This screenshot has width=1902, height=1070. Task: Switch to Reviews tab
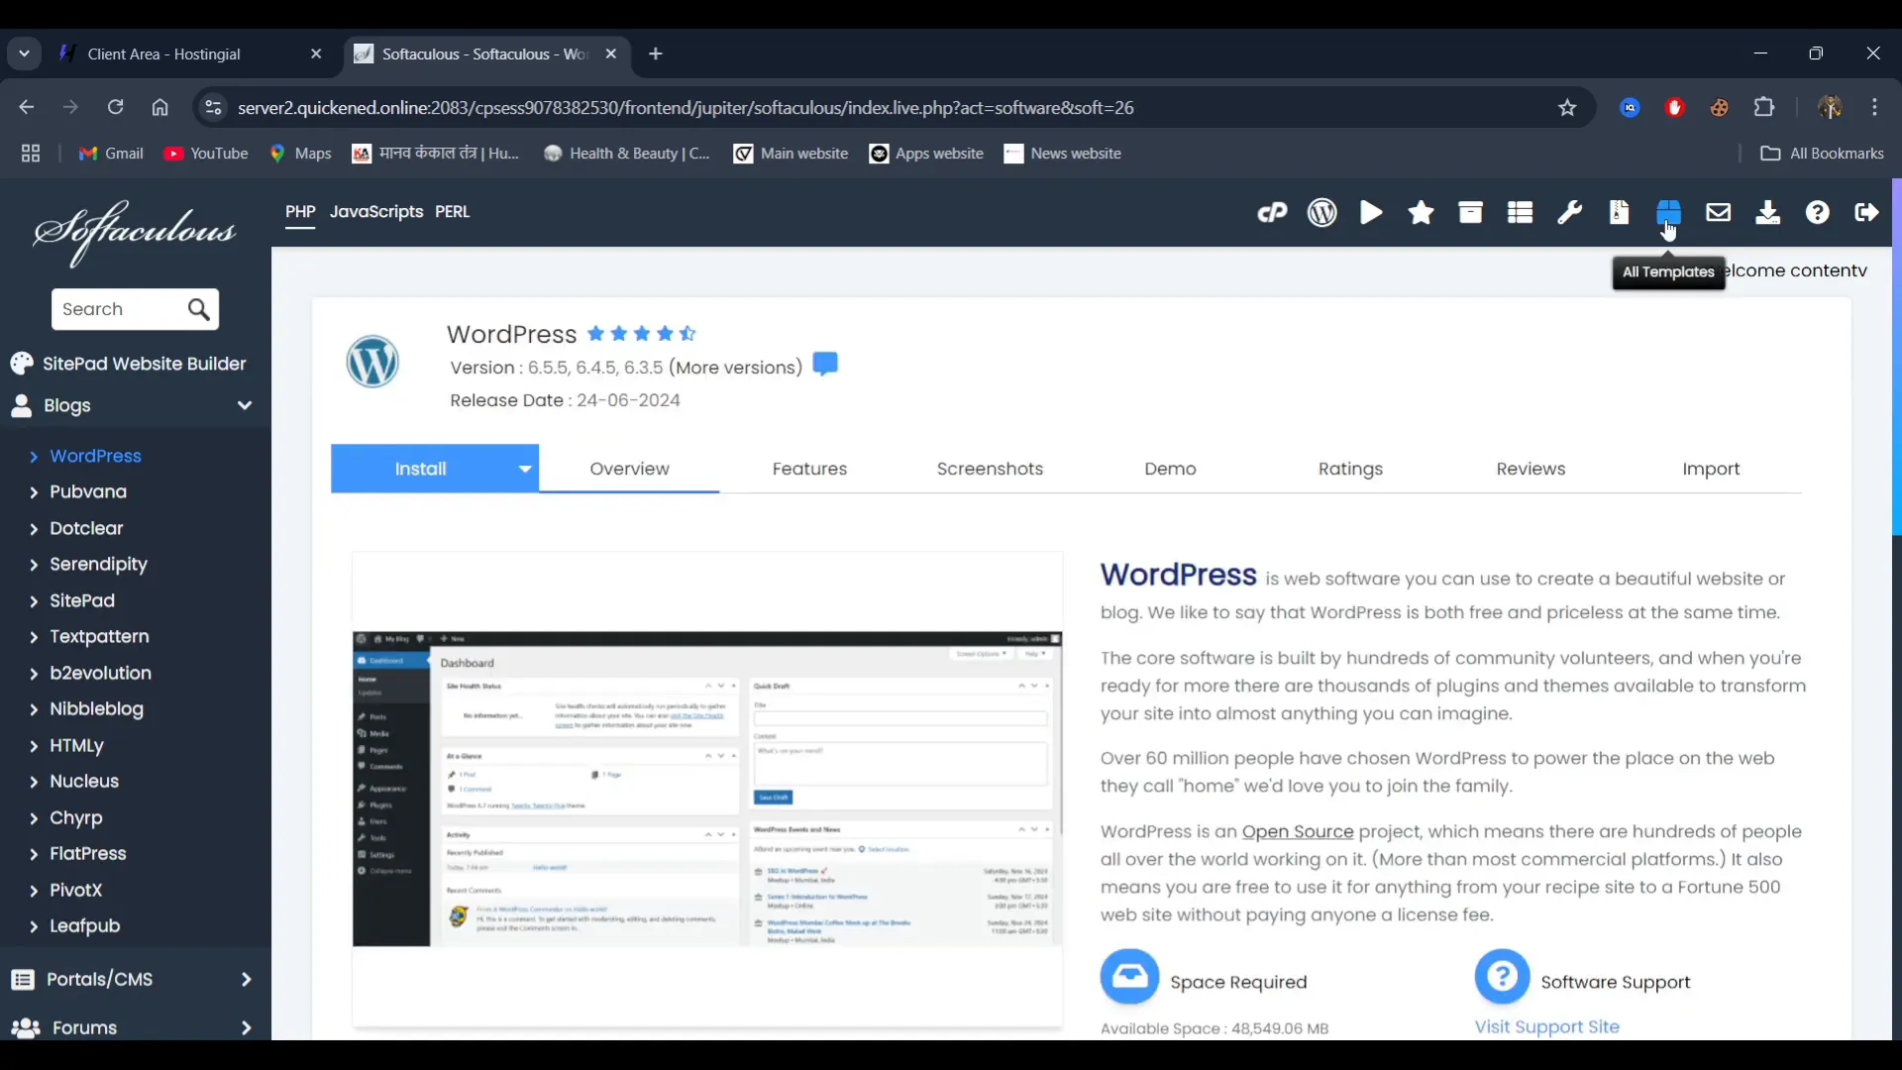(1531, 469)
